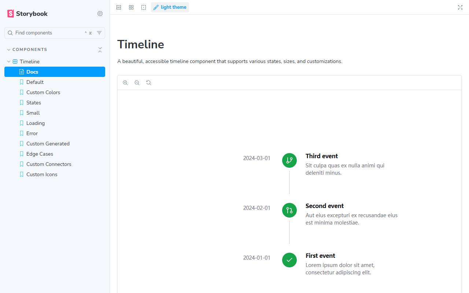Select the Edge Cases story
The height and width of the screenshot is (293, 469).
[x=55, y=154]
